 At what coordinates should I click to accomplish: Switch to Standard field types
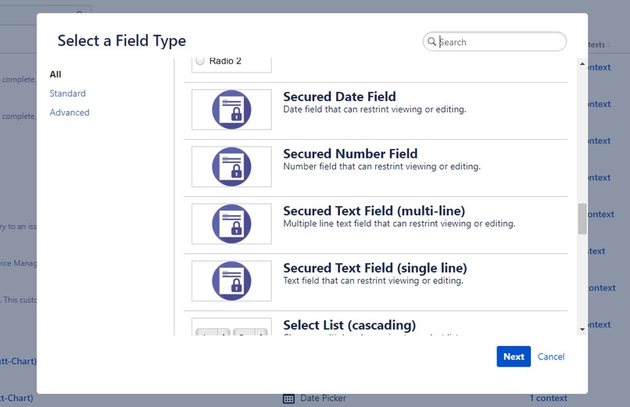[67, 94]
